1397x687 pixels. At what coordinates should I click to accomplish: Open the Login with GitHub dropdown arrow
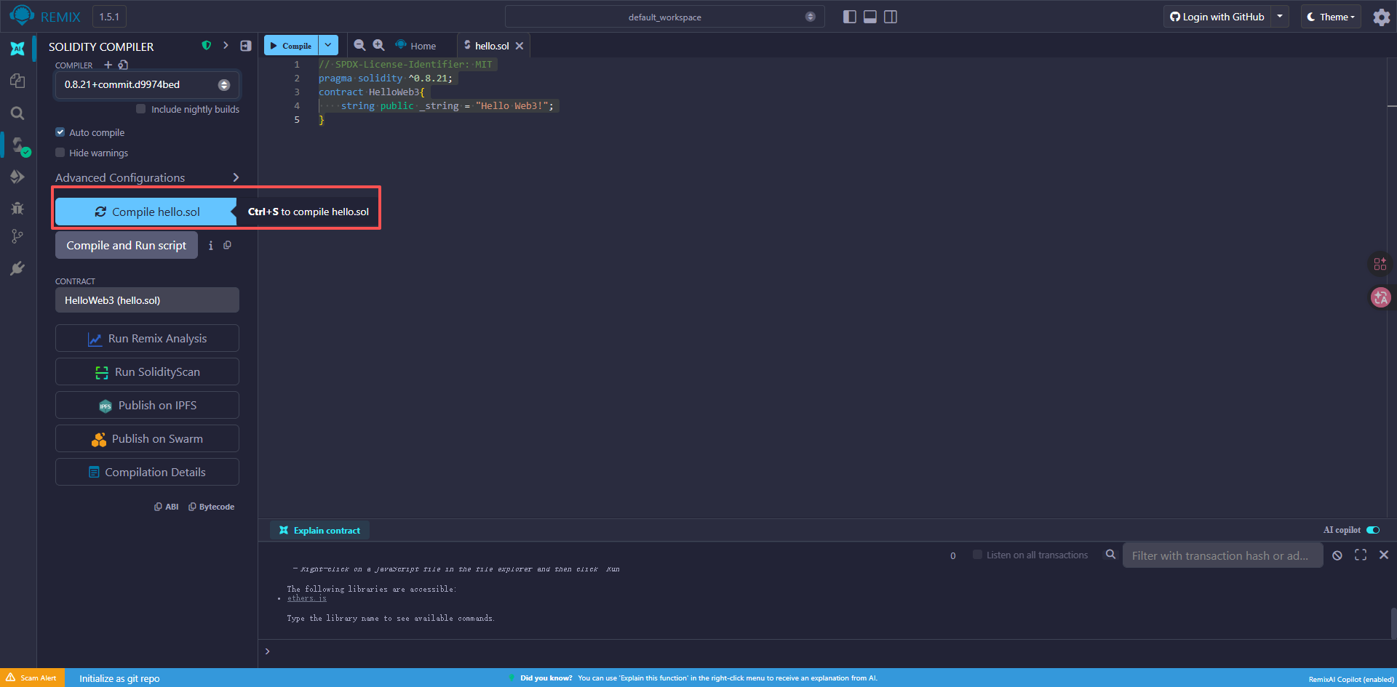coord(1280,17)
